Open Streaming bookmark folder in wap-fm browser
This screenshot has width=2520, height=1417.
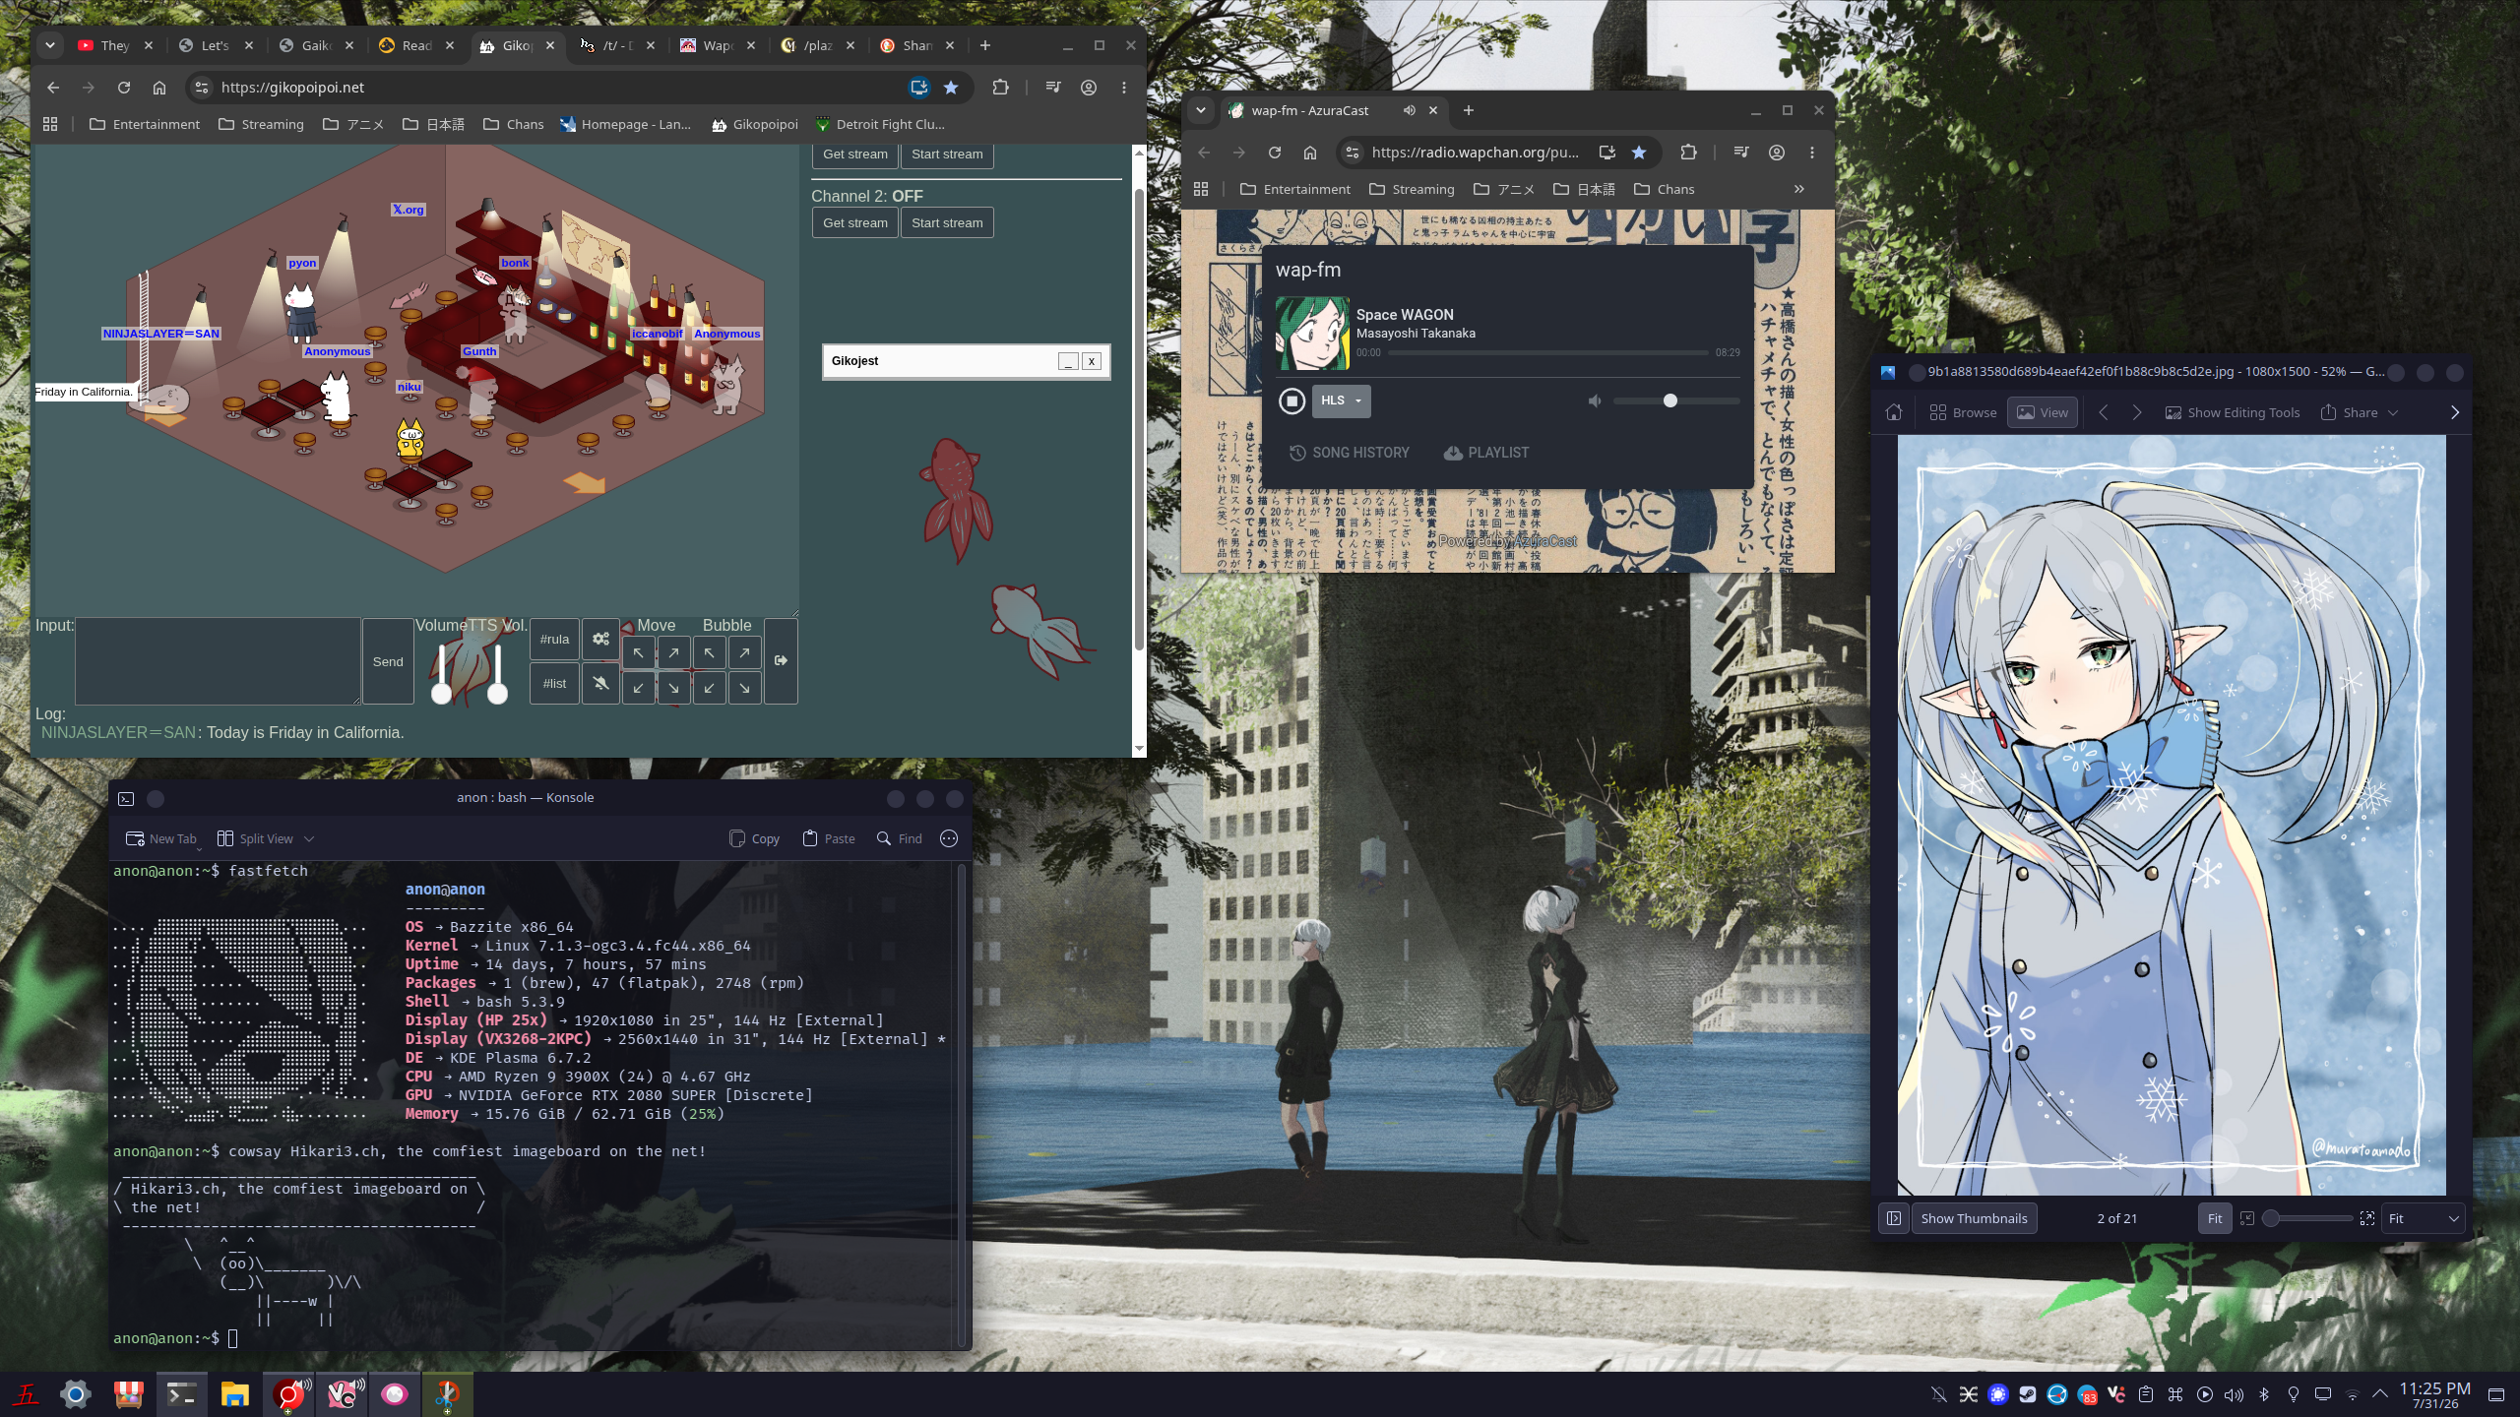point(1412,189)
